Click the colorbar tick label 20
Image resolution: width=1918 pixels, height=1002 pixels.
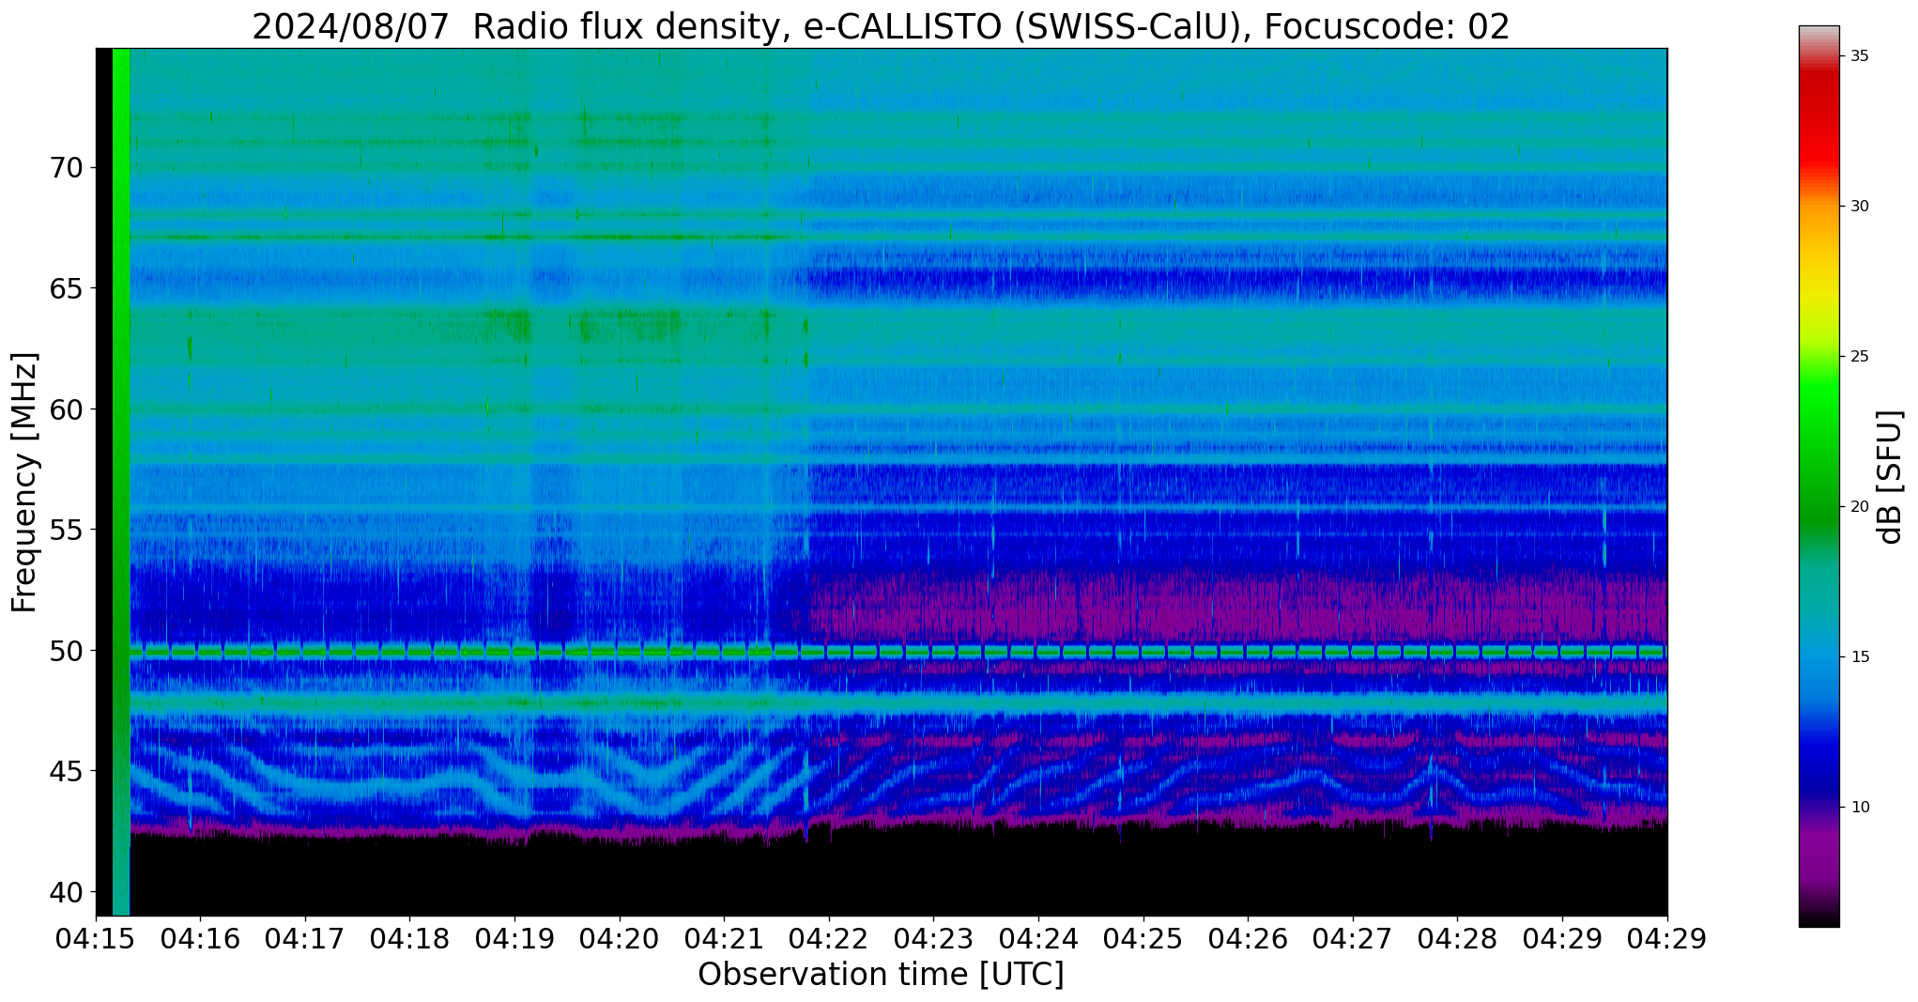point(1858,507)
